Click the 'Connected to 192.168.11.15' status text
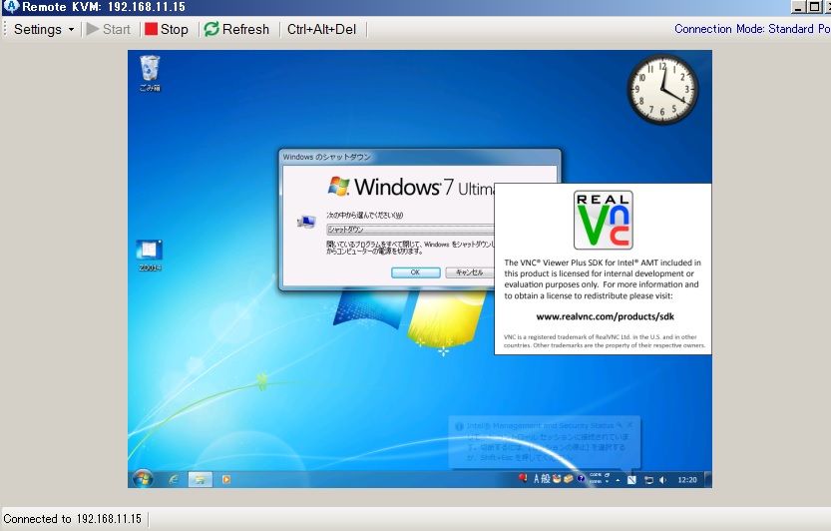Image resolution: width=831 pixels, height=531 pixels. 72,519
